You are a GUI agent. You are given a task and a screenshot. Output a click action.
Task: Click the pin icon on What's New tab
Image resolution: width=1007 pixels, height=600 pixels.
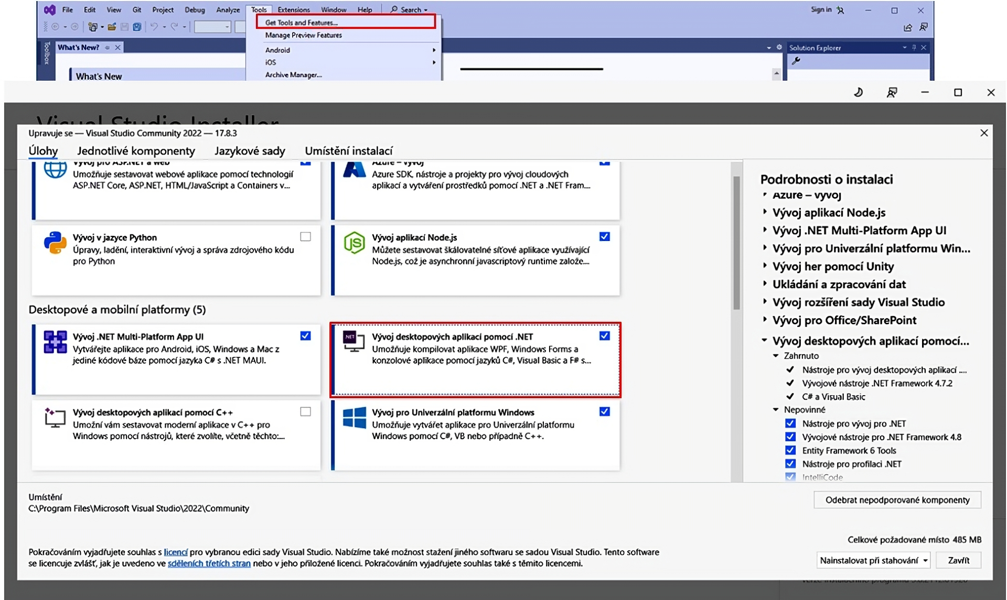point(108,47)
